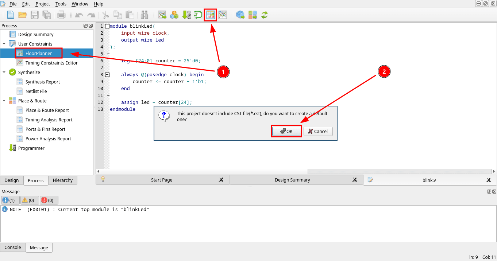Viewport: 497px width, 261px height.
Task: Open the Project menu
Action: click(x=43, y=4)
